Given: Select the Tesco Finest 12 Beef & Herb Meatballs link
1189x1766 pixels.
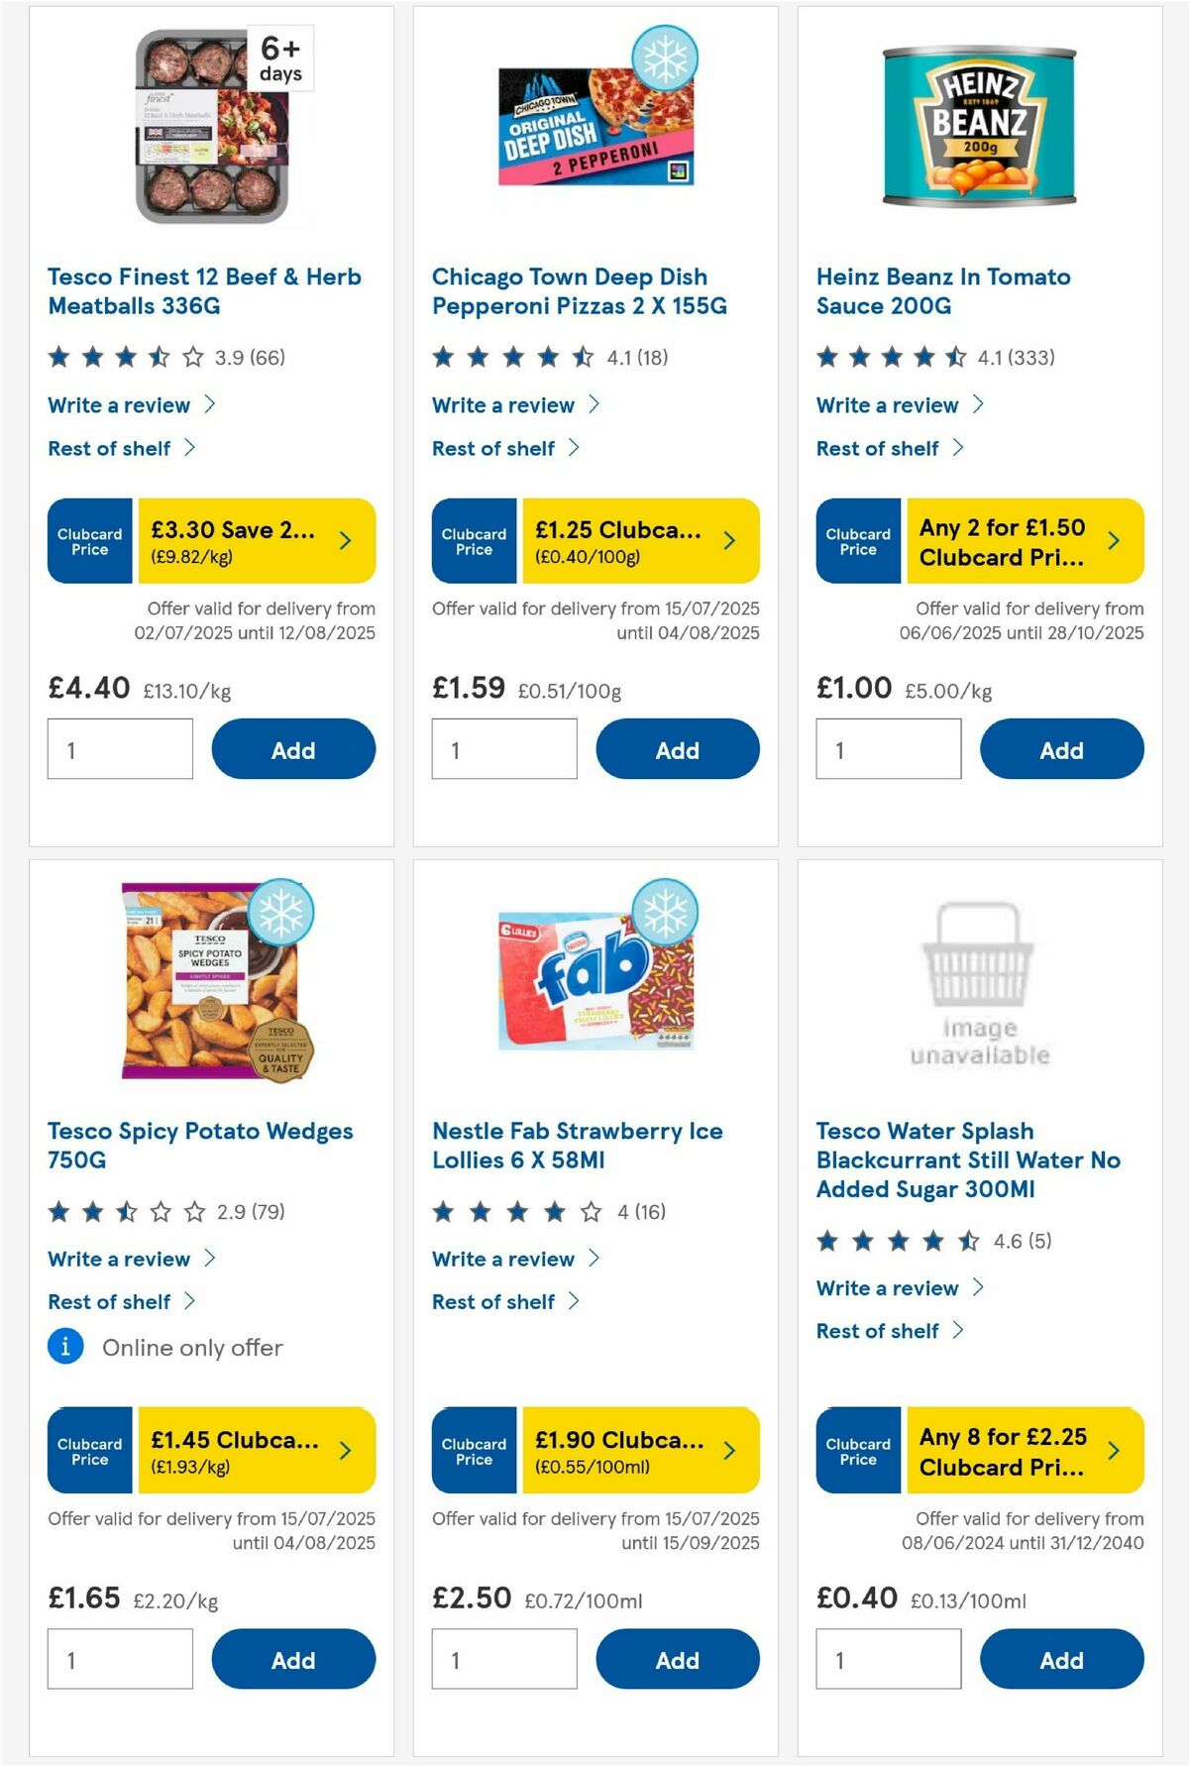Looking at the screenshot, I should coord(204,291).
